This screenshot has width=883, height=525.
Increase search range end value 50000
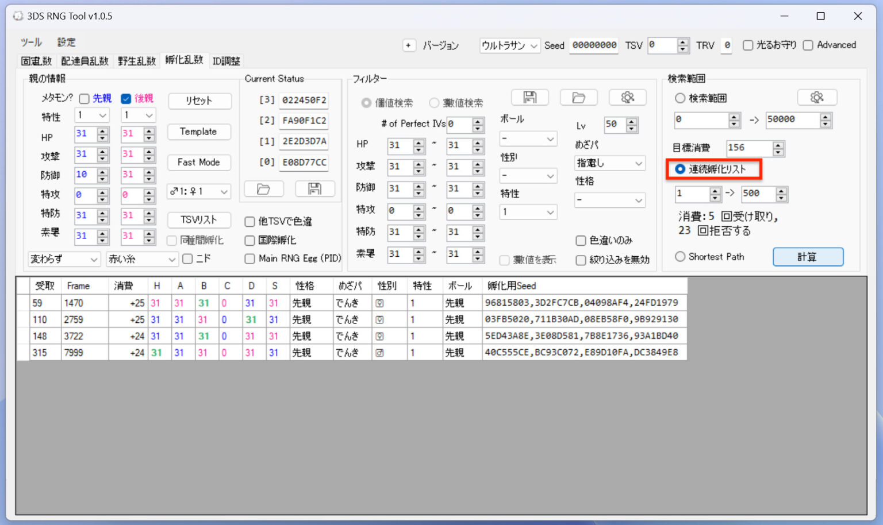pos(826,117)
